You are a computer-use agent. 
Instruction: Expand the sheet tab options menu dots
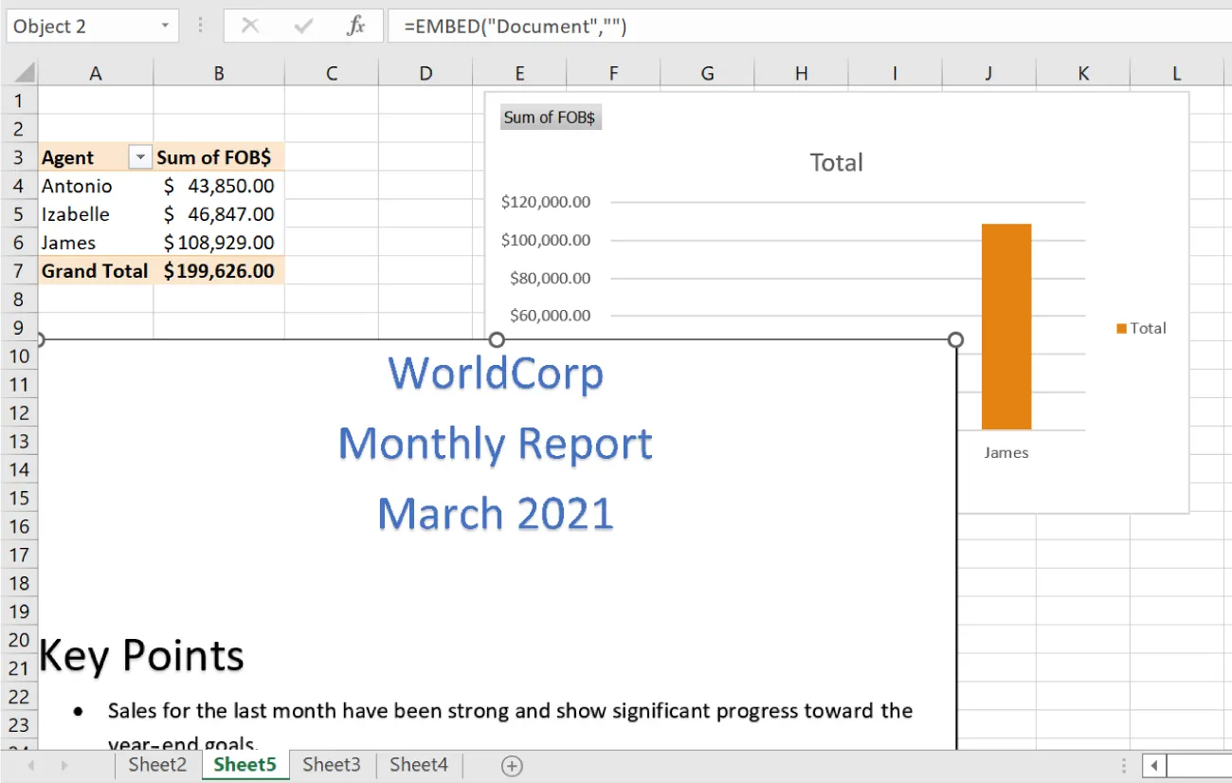(1123, 765)
